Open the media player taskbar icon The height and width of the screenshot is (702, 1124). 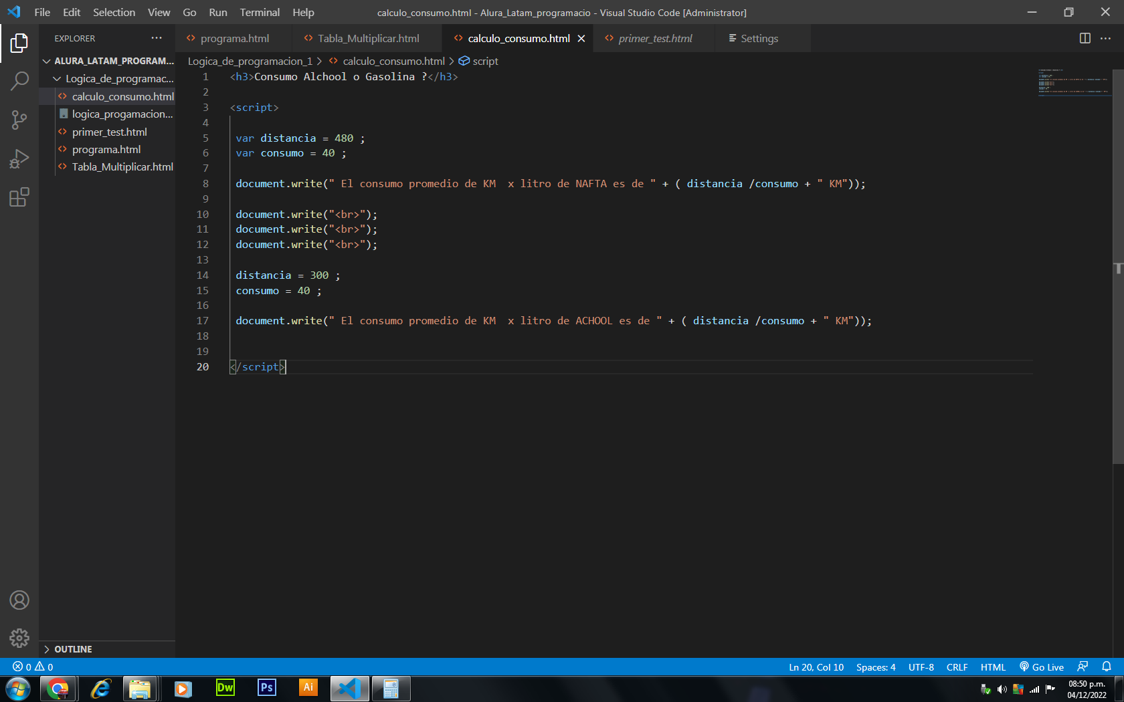[183, 689]
